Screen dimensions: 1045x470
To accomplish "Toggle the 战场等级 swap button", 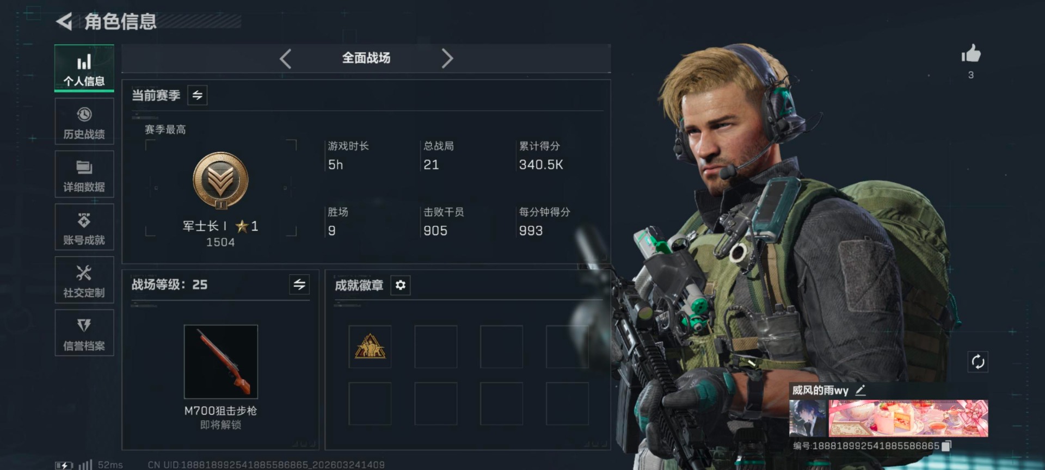I will pyautogui.click(x=299, y=285).
